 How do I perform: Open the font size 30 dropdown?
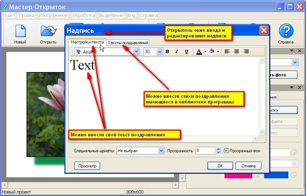point(160,52)
